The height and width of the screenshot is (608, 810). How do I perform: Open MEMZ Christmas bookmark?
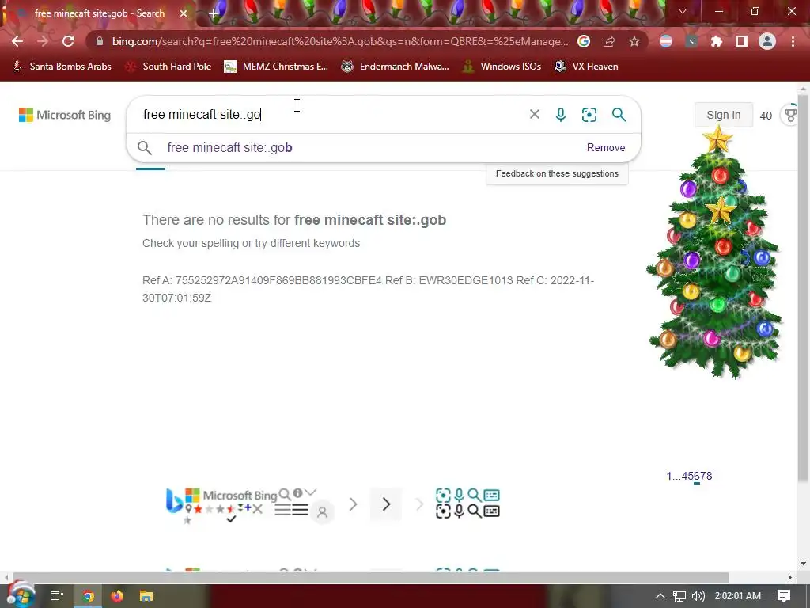(x=276, y=66)
